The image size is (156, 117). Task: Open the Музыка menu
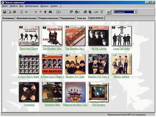44,6
